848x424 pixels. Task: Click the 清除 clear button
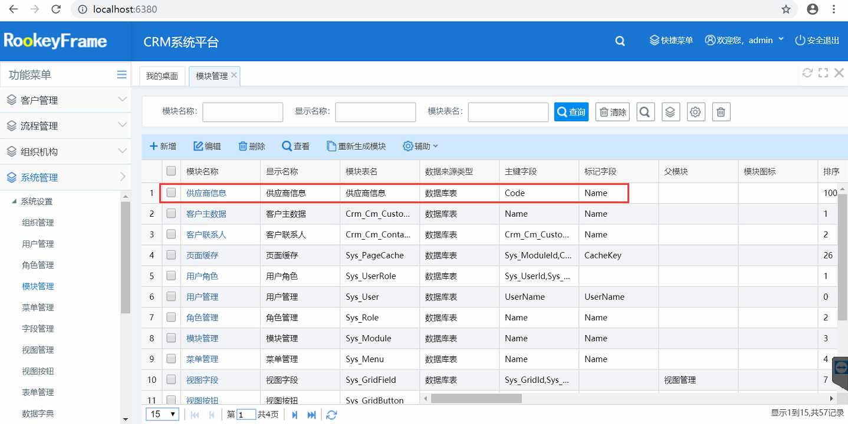(613, 112)
